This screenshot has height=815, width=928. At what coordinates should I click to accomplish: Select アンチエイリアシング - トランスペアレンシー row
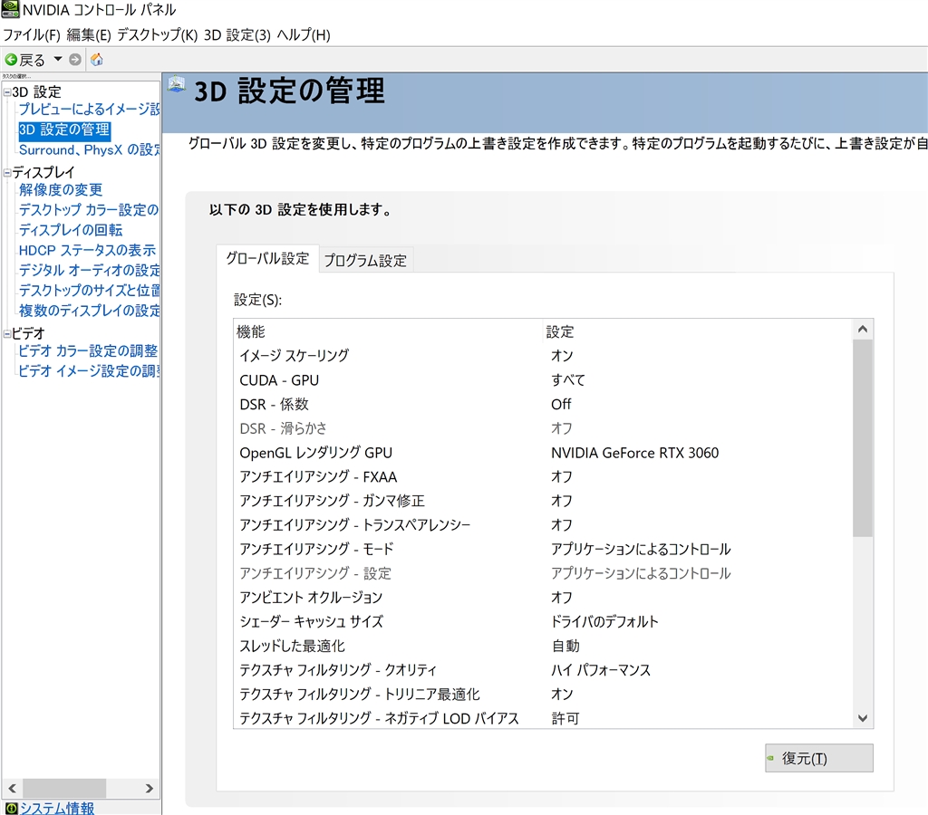(543, 524)
